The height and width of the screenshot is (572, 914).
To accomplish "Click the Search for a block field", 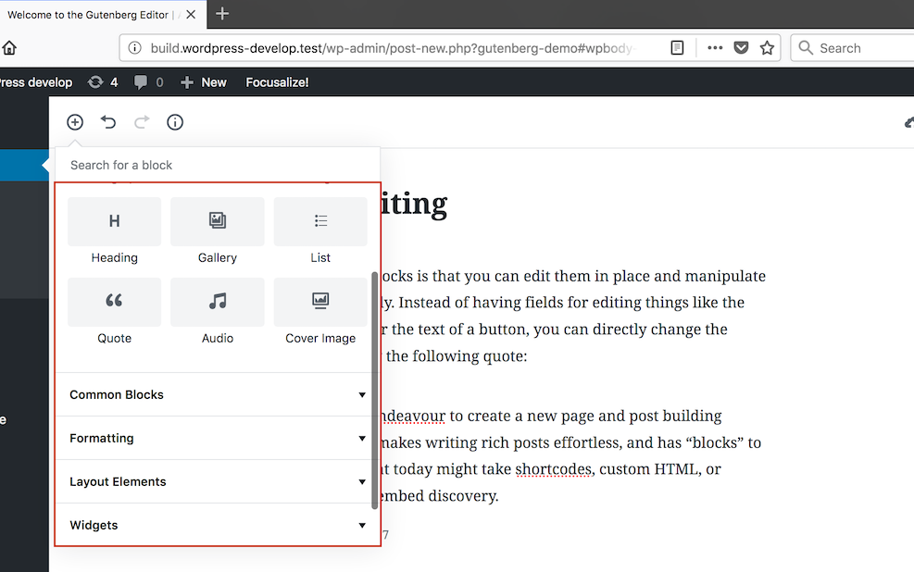I will [185, 165].
